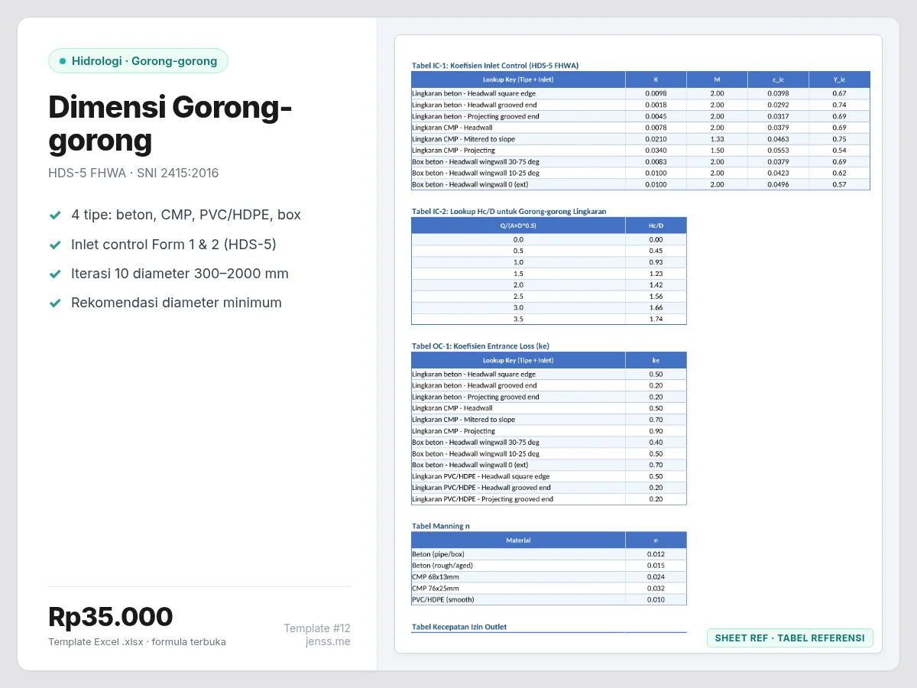Click checkmark beside 'Iterasi 10 diameter 300–2000 mm'
The height and width of the screenshot is (688, 917).
(x=55, y=274)
